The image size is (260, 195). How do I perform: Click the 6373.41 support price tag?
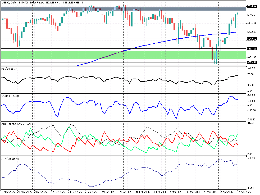click(252, 62)
